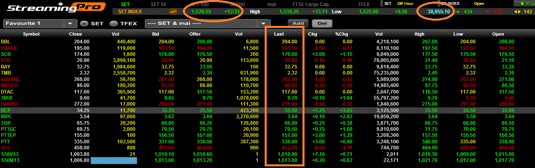The width and height of the screenshot is (535, 168).
Task: Select the SCC symbol
Action: pyautogui.click(x=6, y=148)
